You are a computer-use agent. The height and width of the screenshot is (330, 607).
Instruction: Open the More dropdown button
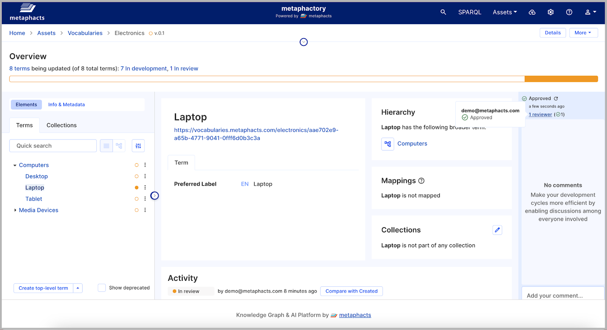[583, 33]
